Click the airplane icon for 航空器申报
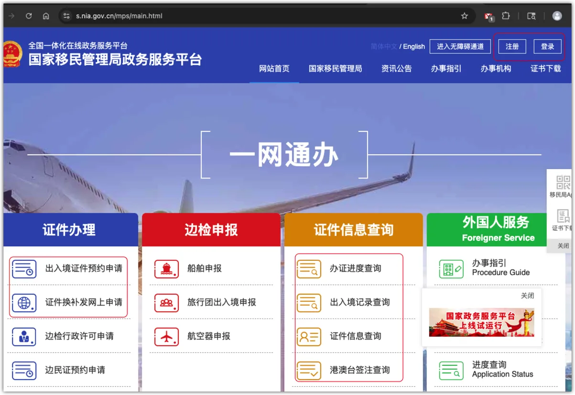This screenshot has height=395, width=575. [x=166, y=337]
